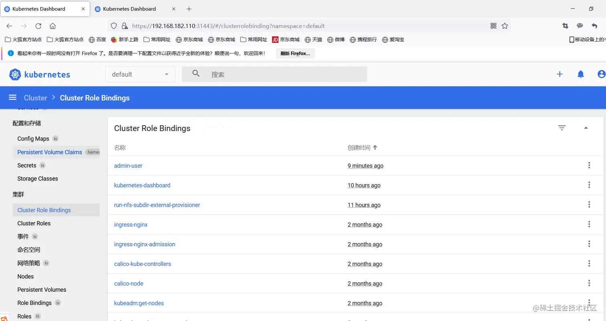Open the 新手上路 Firefox bookmark

[125, 40]
